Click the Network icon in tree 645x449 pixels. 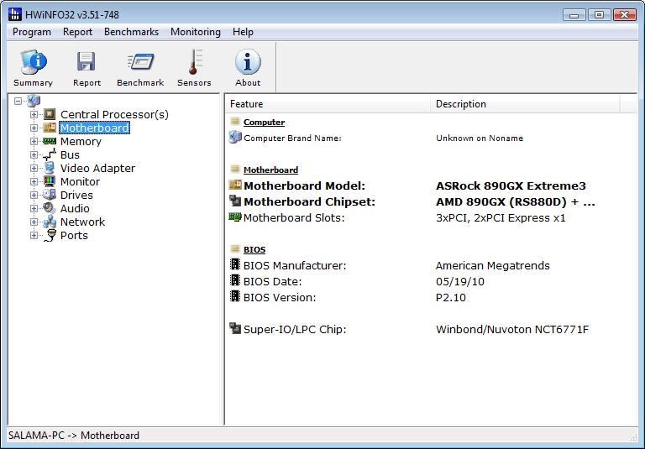pos(50,222)
